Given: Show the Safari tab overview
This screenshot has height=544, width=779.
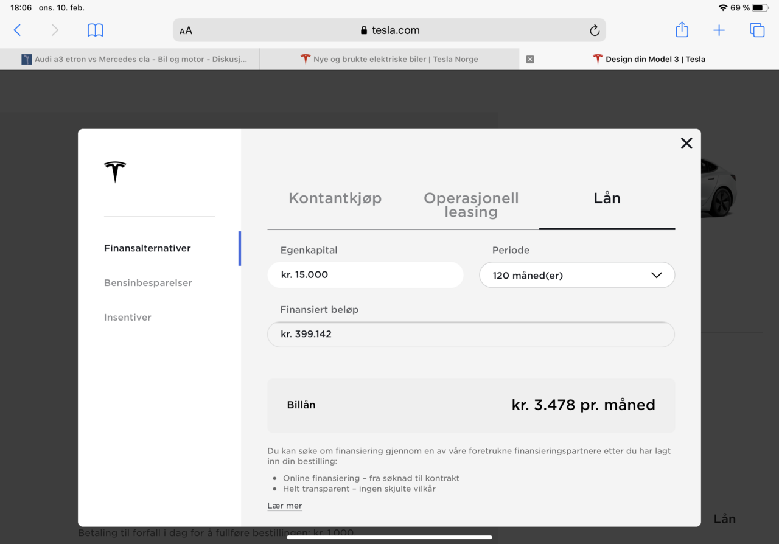Looking at the screenshot, I should (x=757, y=30).
